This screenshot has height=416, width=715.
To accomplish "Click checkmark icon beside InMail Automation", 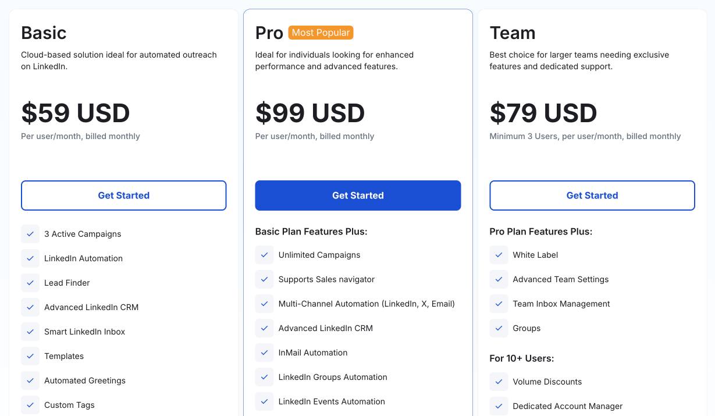I will (x=264, y=353).
